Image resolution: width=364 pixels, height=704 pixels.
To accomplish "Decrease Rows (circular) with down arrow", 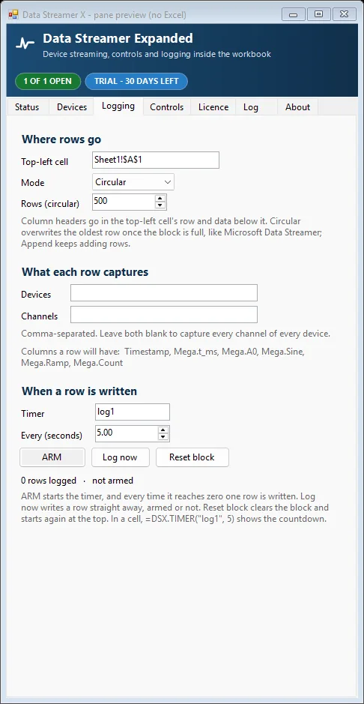I will tap(160, 205).
